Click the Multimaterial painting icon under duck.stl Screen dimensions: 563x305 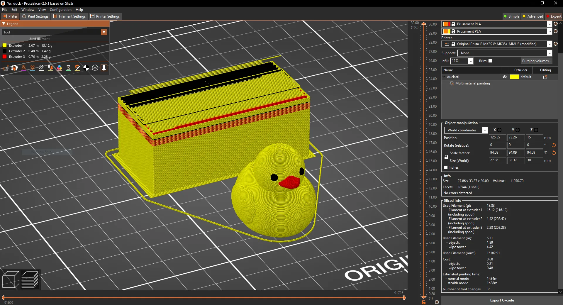point(452,84)
